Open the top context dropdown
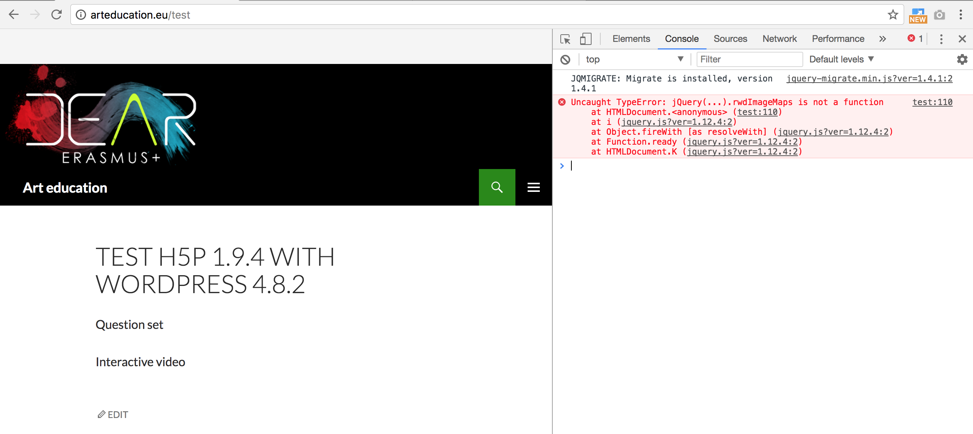 (635, 59)
